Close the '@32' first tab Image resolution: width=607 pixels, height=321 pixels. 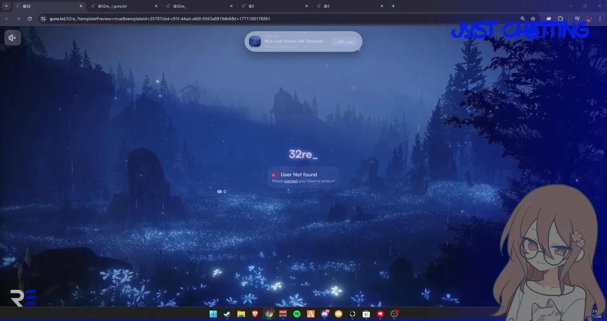coord(81,6)
